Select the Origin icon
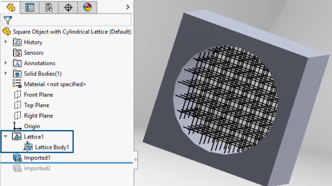The height and width of the screenshot is (186, 332). tap(17, 126)
